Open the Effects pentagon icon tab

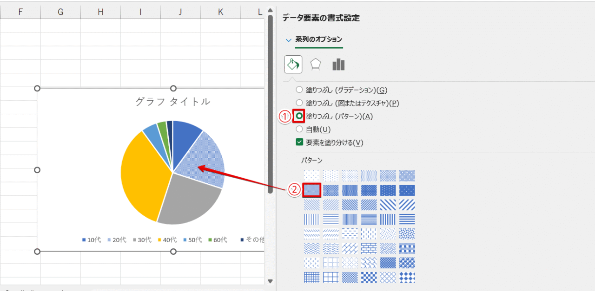click(x=316, y=65)
